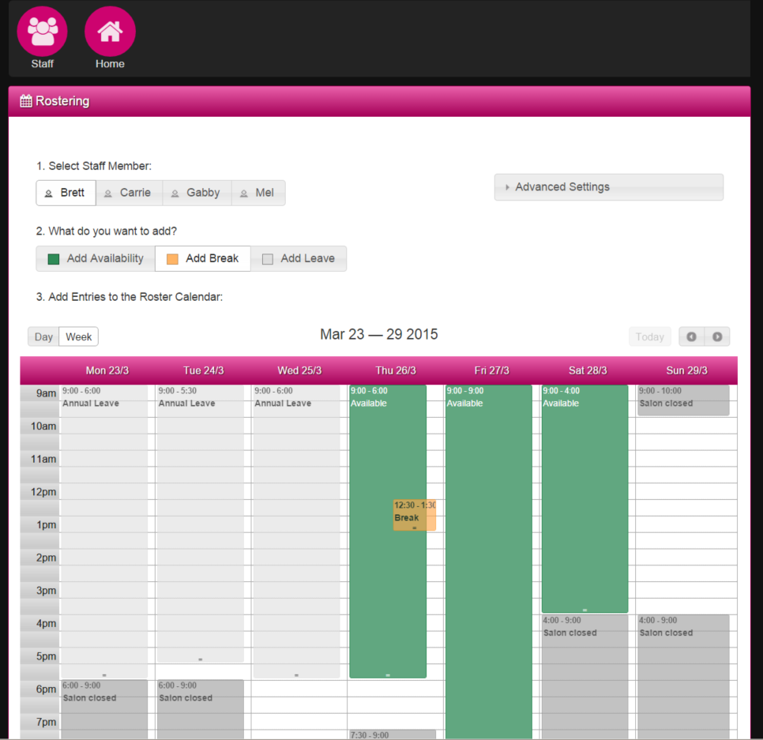
Task: Click the 7pm time label
Action: pos(47,723)
